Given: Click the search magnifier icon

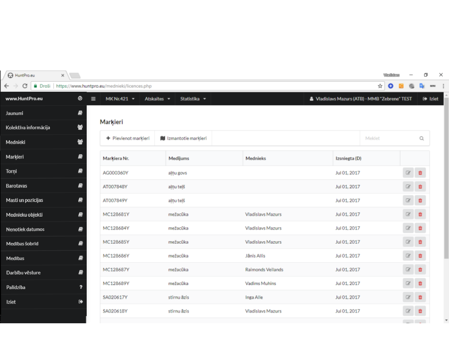Looking at the screenshot, I should (x=422, y=138).
